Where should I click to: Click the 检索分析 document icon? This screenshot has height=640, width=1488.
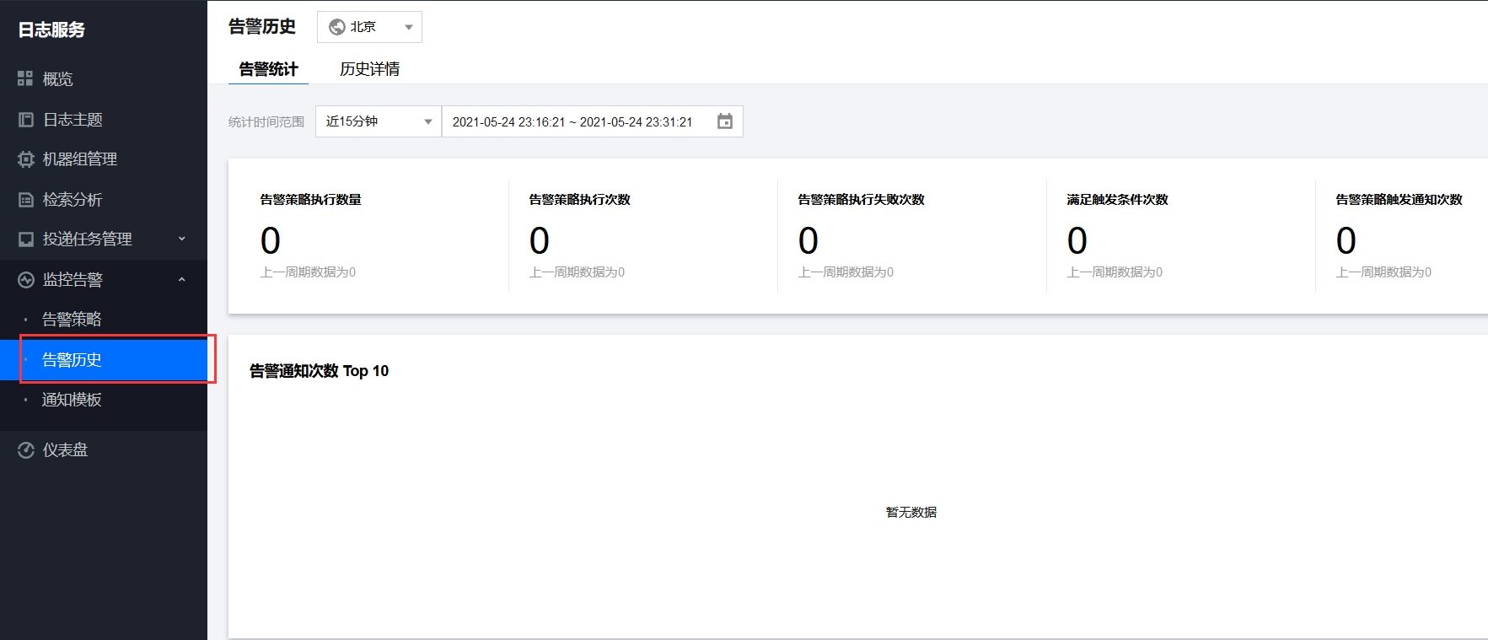click(25, 200)
